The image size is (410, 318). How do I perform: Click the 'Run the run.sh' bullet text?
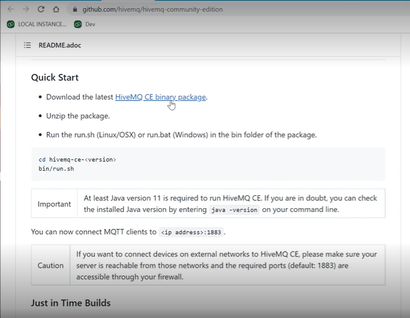coord(182,134)
